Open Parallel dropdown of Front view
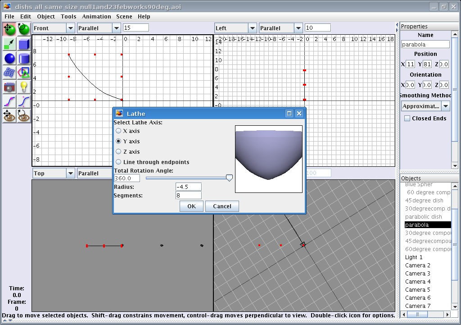 pyautogui.click(x=117, y=28)
